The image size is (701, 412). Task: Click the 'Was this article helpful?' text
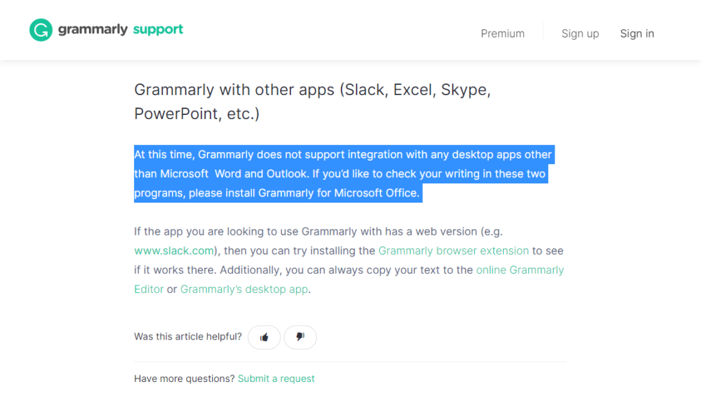tap(188, 337)
